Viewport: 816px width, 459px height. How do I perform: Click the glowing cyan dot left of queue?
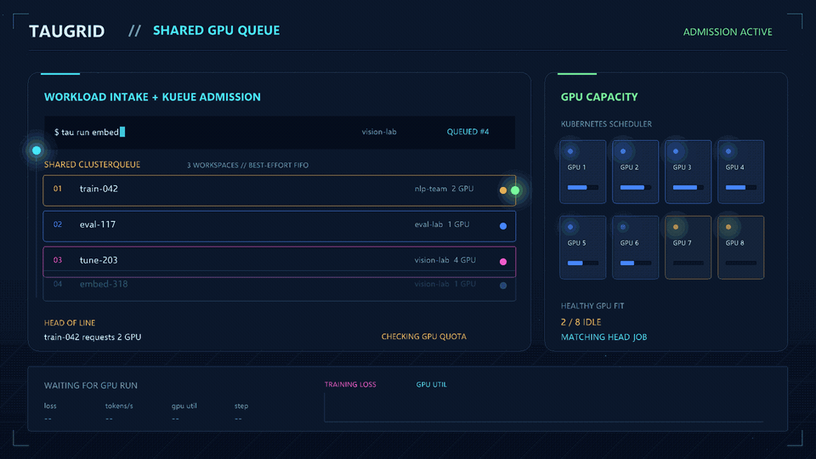pos(37,150)
